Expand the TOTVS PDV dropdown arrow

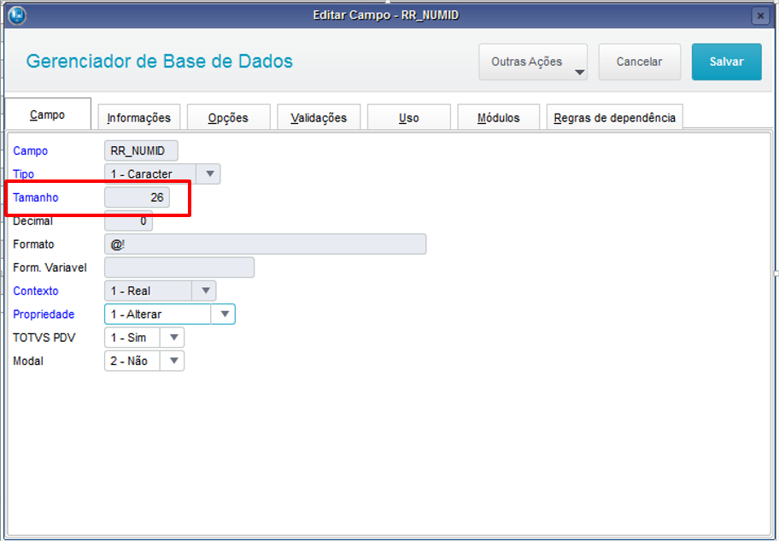click(x=173, y=338)
